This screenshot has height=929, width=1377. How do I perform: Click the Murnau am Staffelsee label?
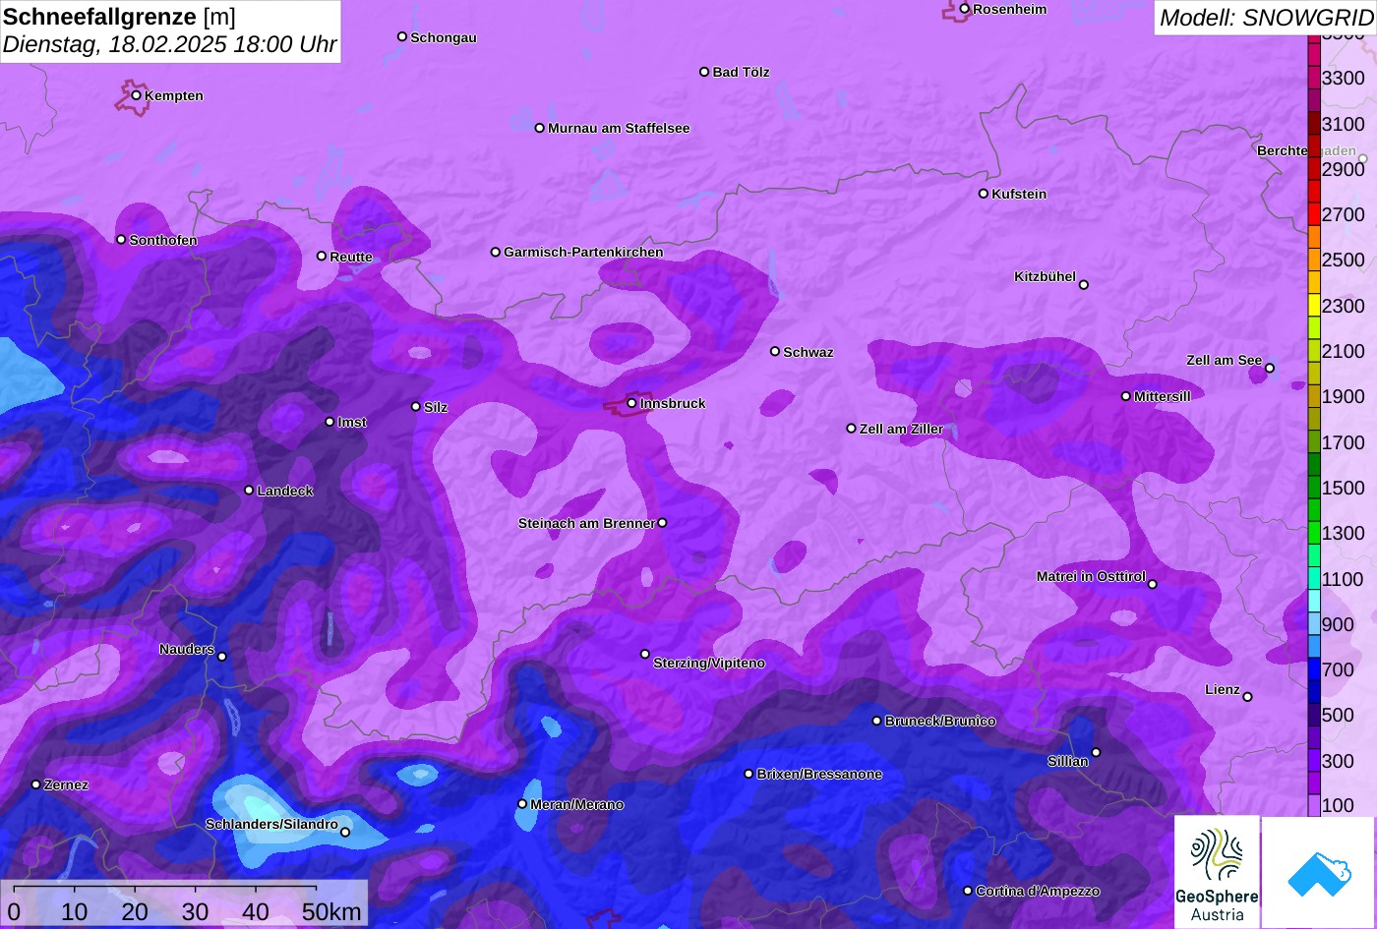pos(619,128)
